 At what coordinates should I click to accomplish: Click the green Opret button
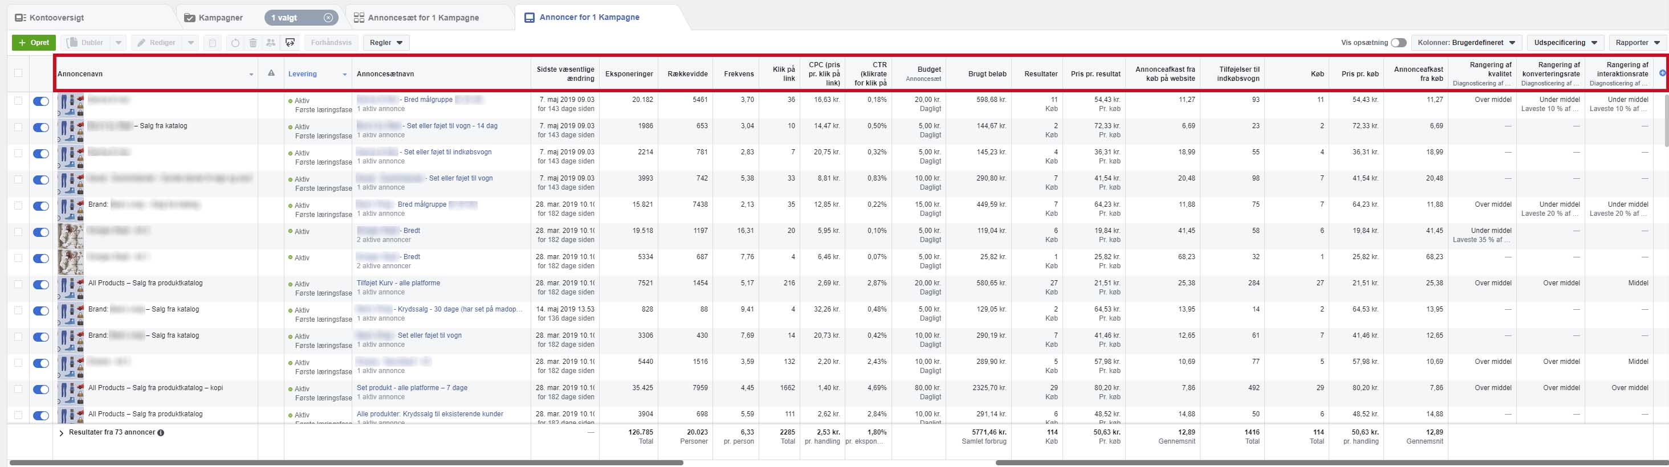[34, 43]
